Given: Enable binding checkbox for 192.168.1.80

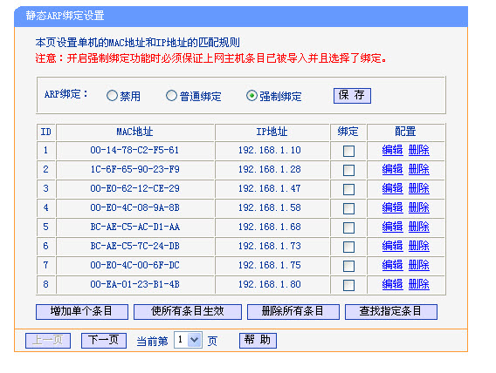Looking at the screenshot, I should pyautogui.click(x=348, y=285).
